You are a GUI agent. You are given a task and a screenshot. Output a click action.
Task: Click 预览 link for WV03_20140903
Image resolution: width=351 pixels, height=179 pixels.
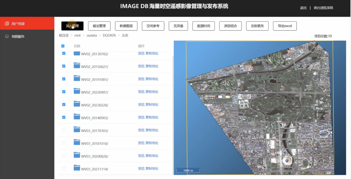pyautogui.click(x=141, y=117)
